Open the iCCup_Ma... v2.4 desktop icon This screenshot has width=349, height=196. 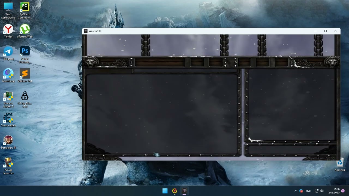click(25, 100)
